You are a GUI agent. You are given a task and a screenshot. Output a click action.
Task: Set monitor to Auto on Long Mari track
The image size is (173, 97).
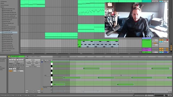[155, 43]
